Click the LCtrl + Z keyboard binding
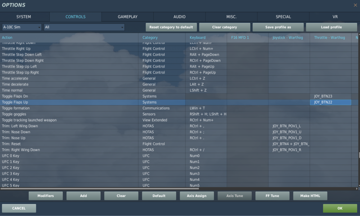The image size is (360, 216). (206, 78)
